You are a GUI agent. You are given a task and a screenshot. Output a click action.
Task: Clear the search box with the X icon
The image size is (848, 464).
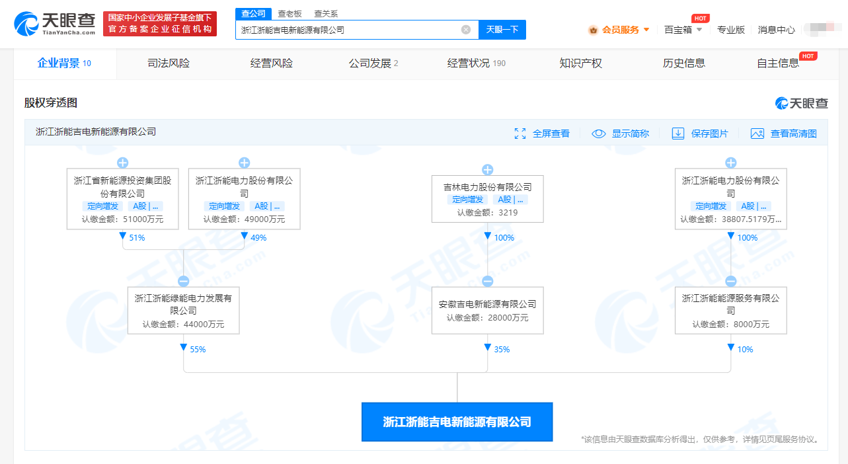[x=466, y=30]
